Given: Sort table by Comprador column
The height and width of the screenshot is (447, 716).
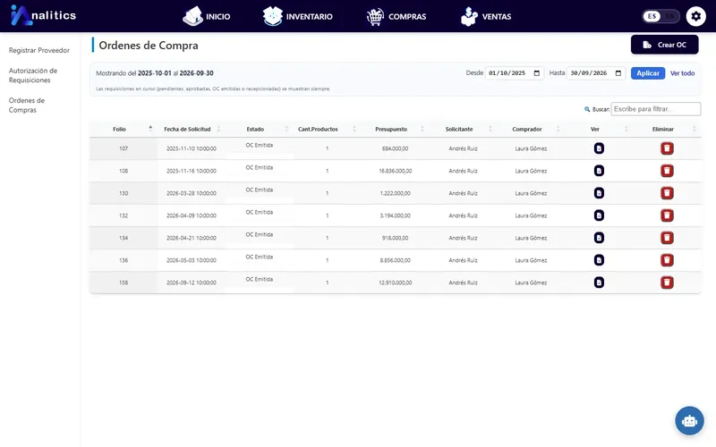Looking at the screenshot, I should [x=531, y=129].
